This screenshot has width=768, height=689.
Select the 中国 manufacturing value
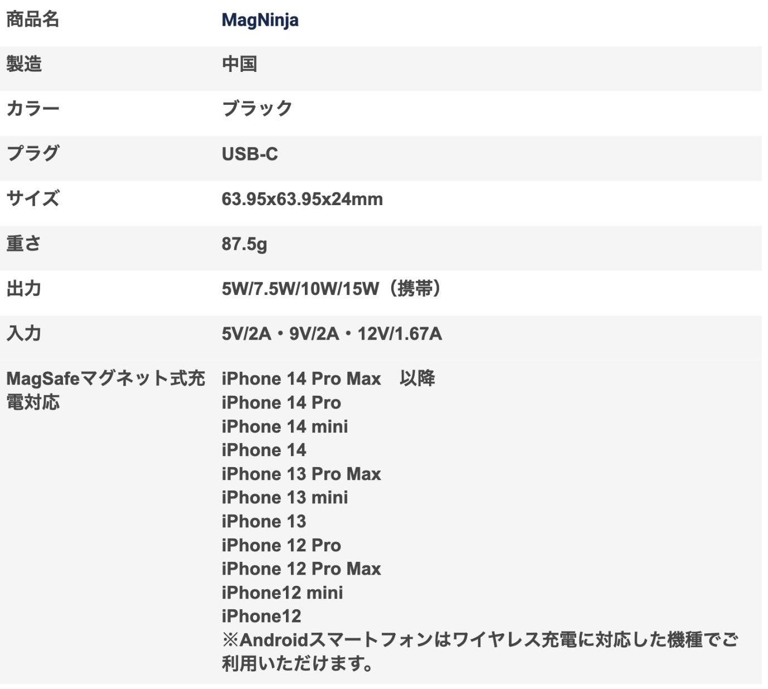tap(239, 65)
